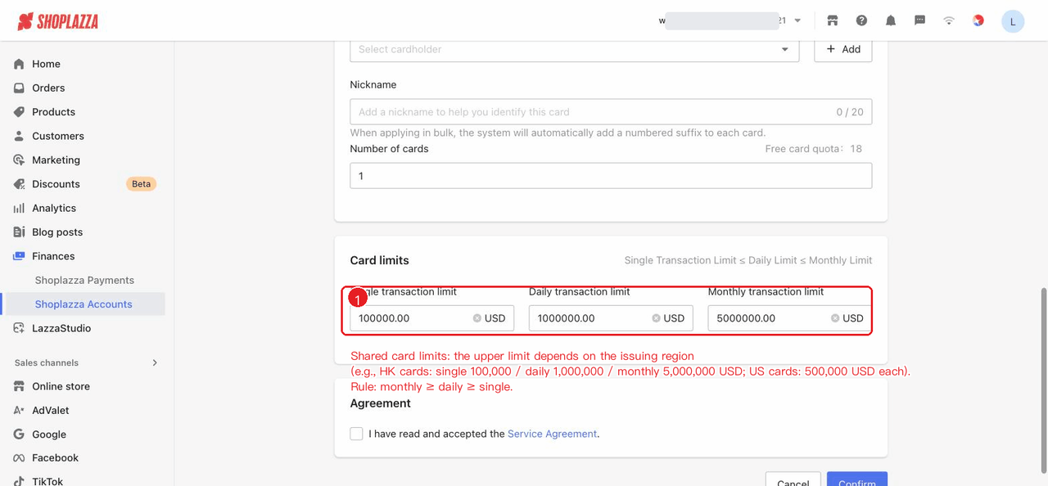The height and width of the screenshot is (486, 1048).
Task: Click the Discounts icon in sidebar
Action: (19, 184)
